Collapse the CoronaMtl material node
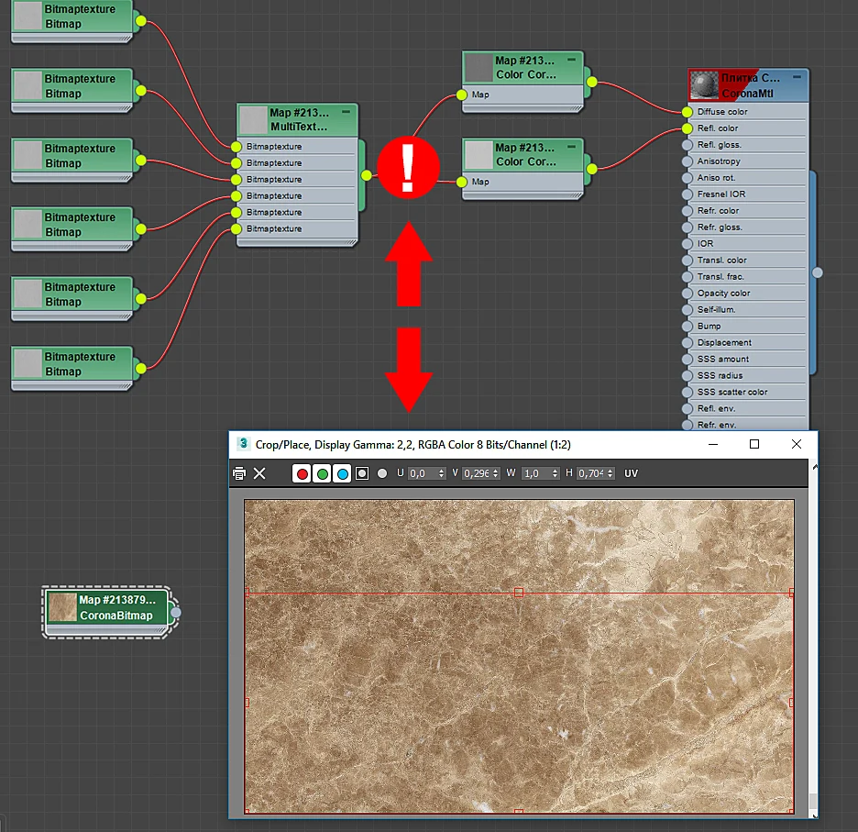Viewport: 858px width, 832px height. pyautogui.click(x=797, y=77)
